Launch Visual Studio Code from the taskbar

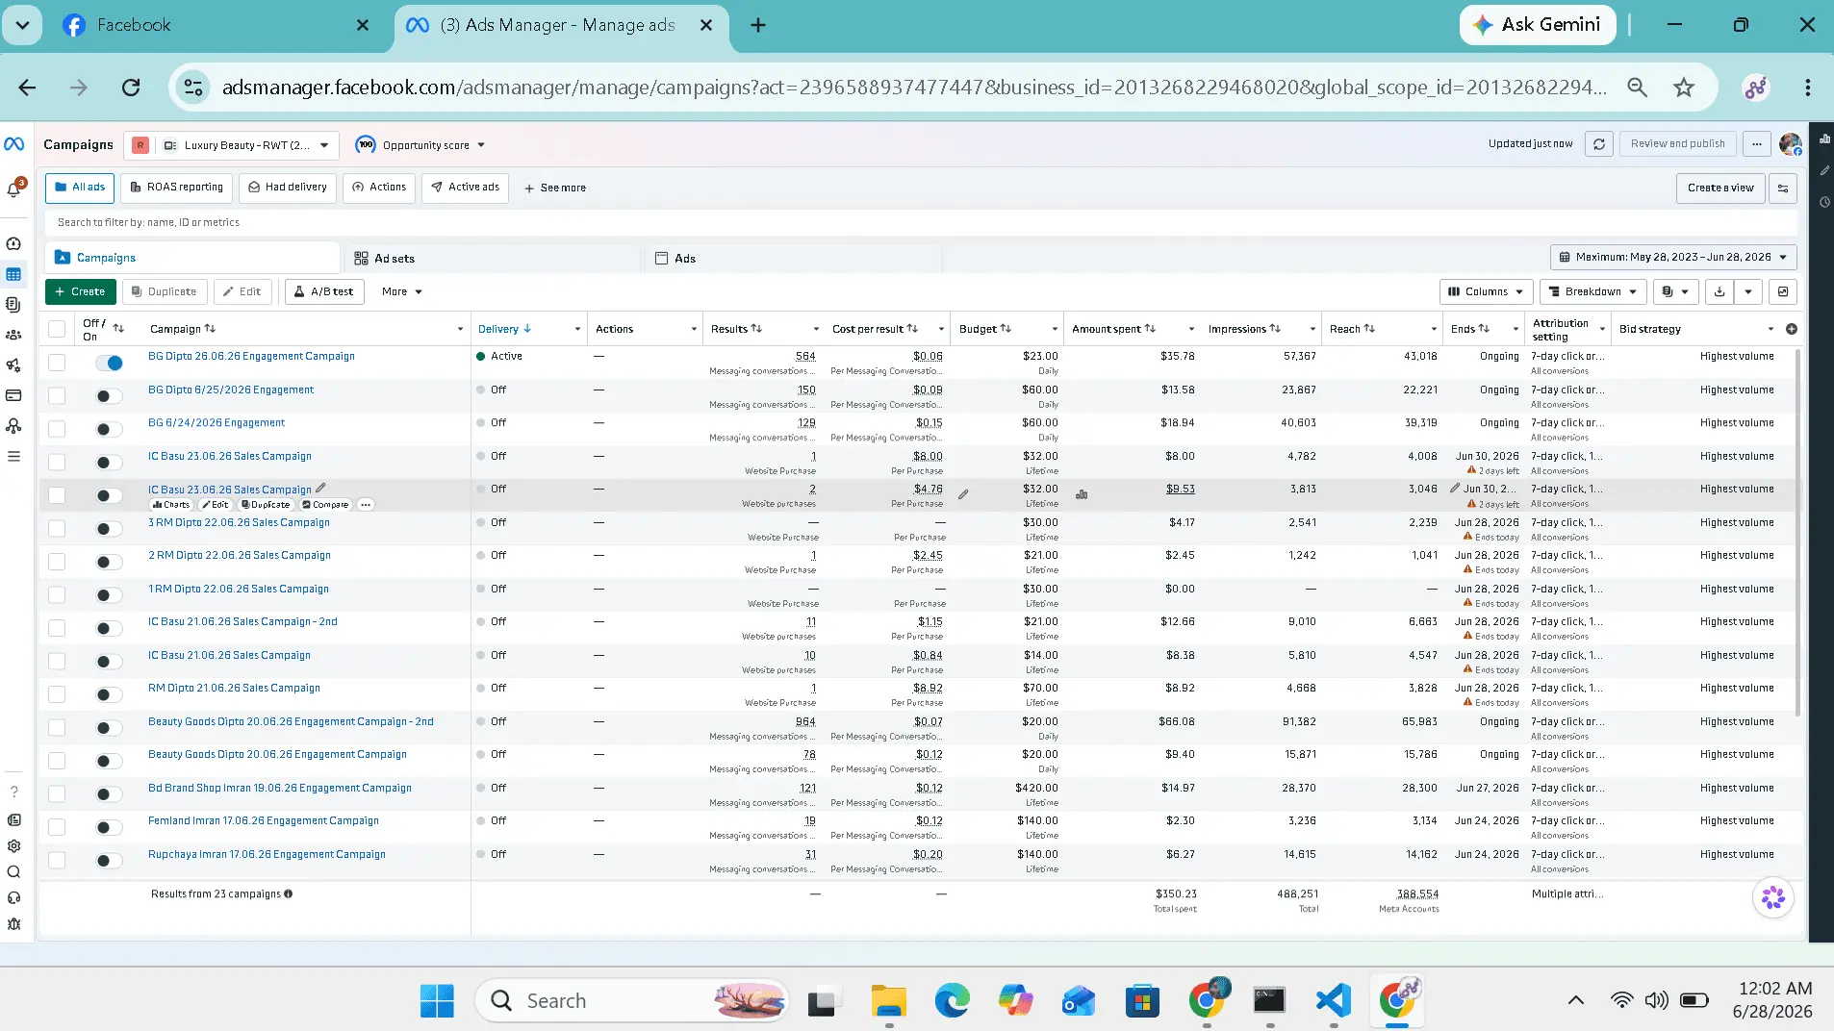point(1334,1001)
